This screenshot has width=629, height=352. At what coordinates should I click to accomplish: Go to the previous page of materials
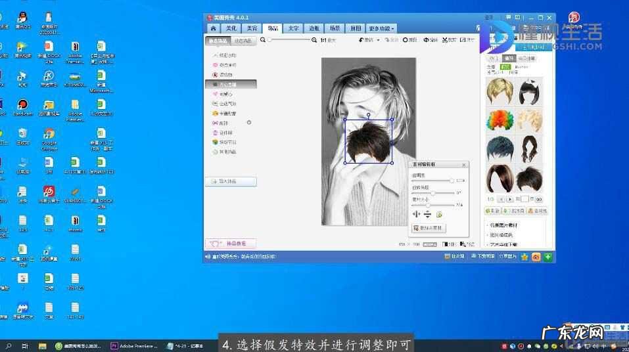[501, 199]
